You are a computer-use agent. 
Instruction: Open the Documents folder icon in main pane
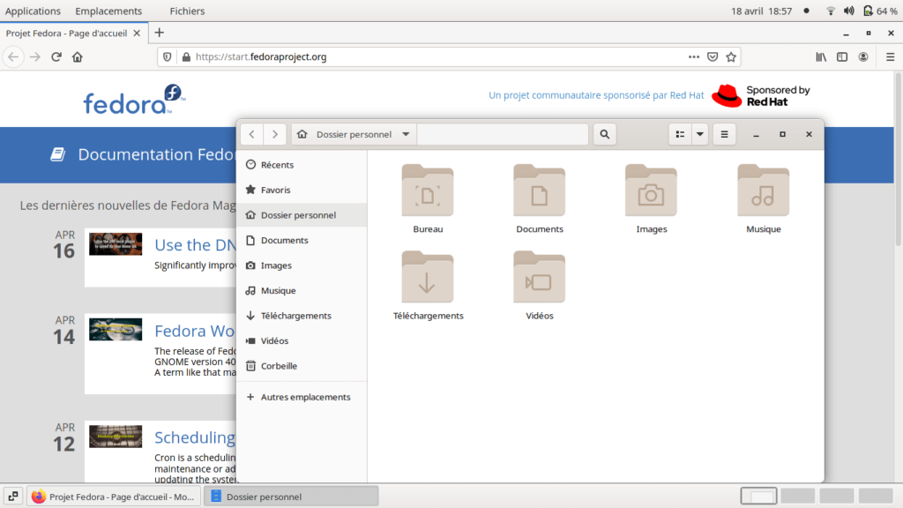[540, 198]
